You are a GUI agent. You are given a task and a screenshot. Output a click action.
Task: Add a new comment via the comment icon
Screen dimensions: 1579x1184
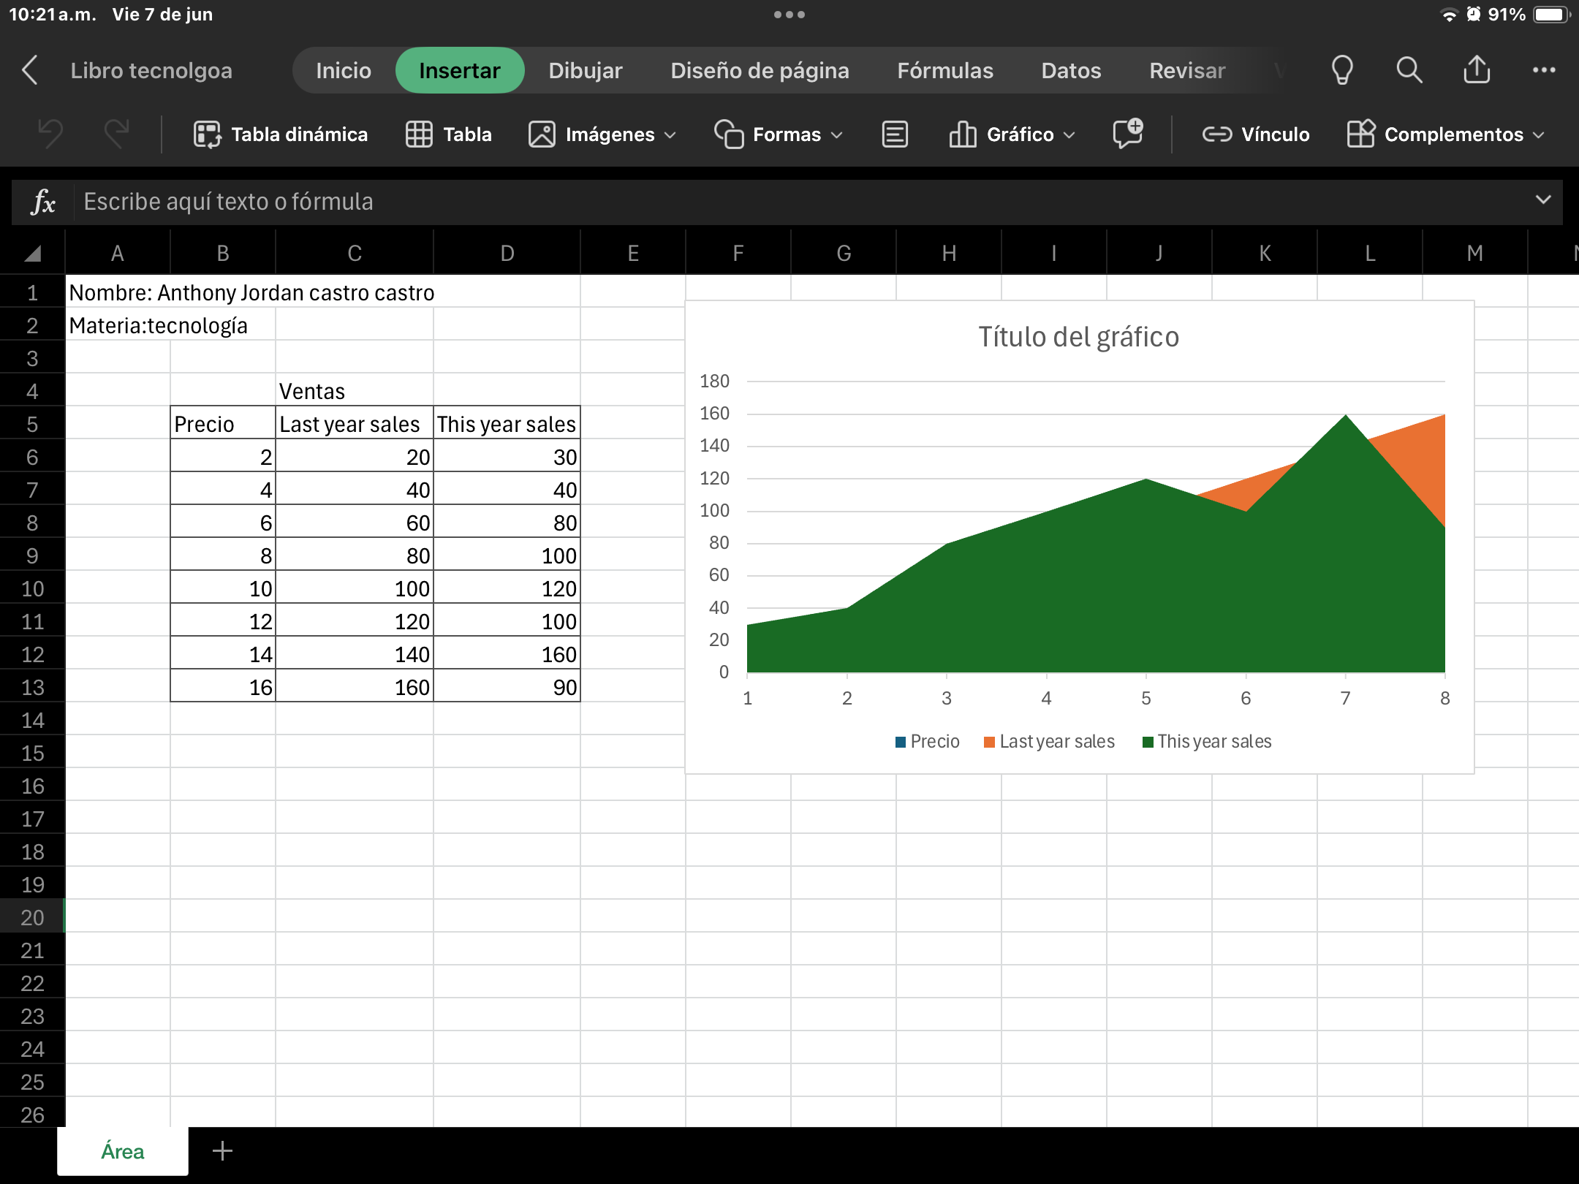click(1127, 134)
